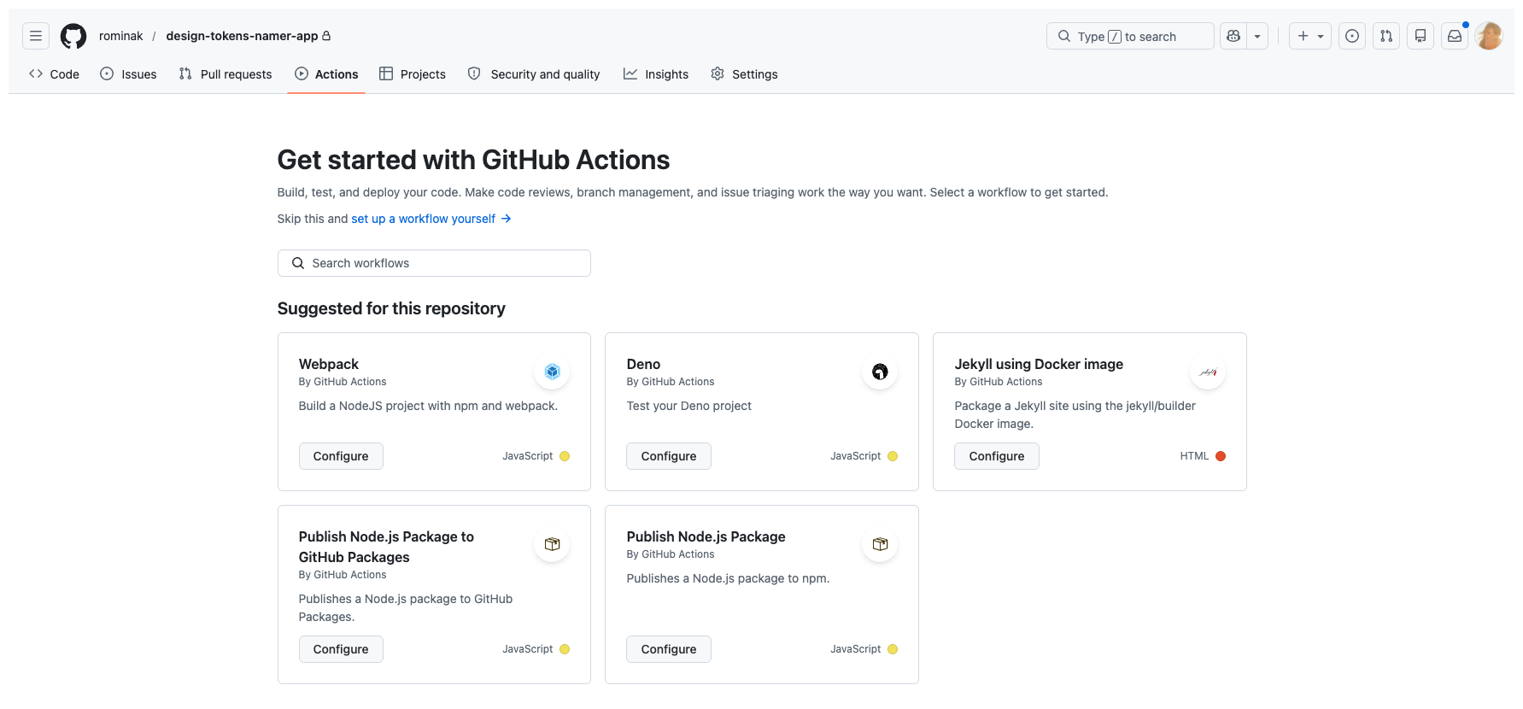
Task: Open the Pull requests tab
Action: (226, 74)
